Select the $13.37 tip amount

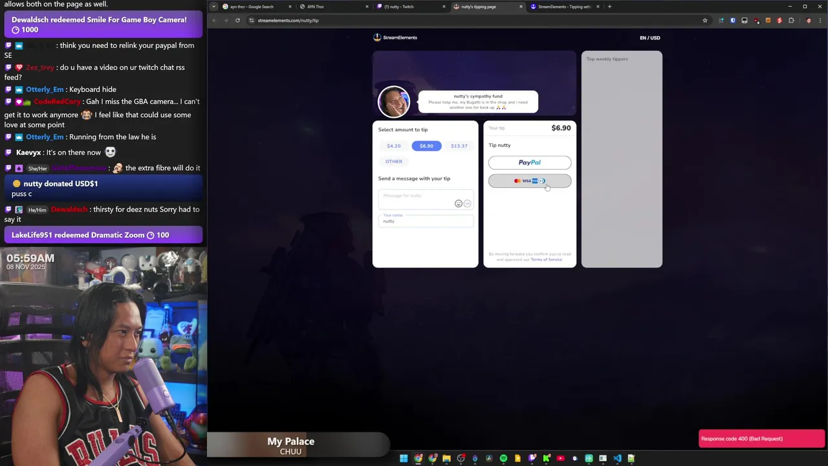459,146
